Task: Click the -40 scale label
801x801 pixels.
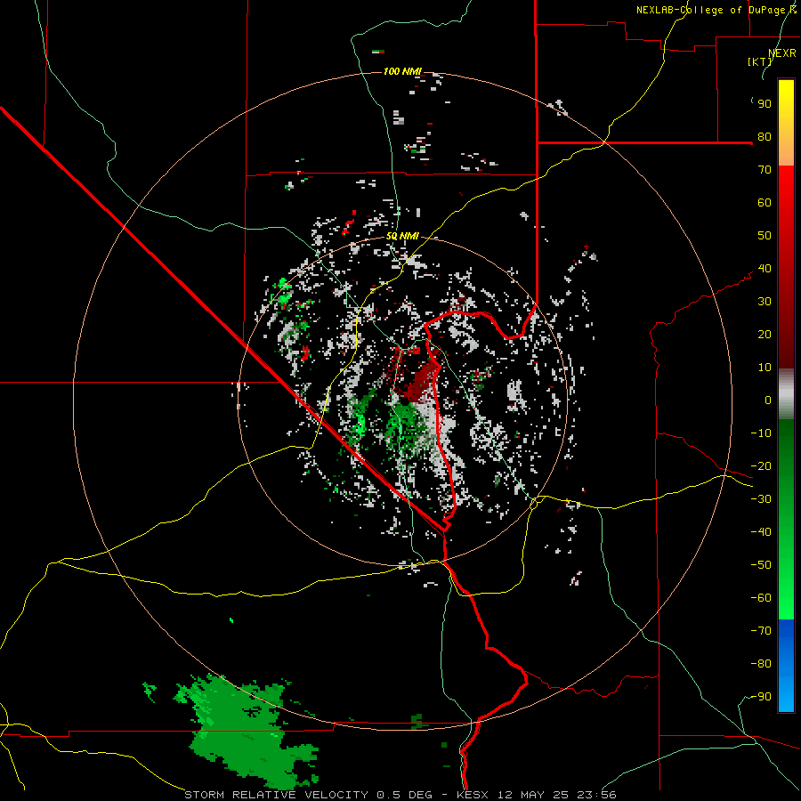Action: click(761, 532)
